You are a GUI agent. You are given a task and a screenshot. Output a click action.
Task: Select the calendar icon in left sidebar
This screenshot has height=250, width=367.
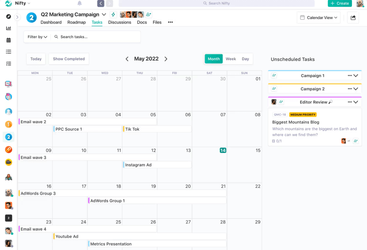pyautogui.click(x=8, y=40)
